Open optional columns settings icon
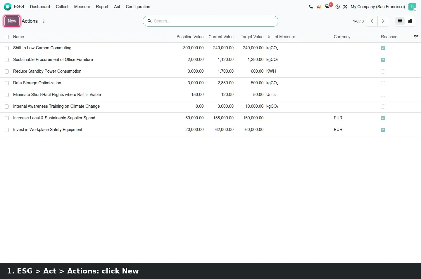This screenshot has height=279, width=421. coord(416,37)
